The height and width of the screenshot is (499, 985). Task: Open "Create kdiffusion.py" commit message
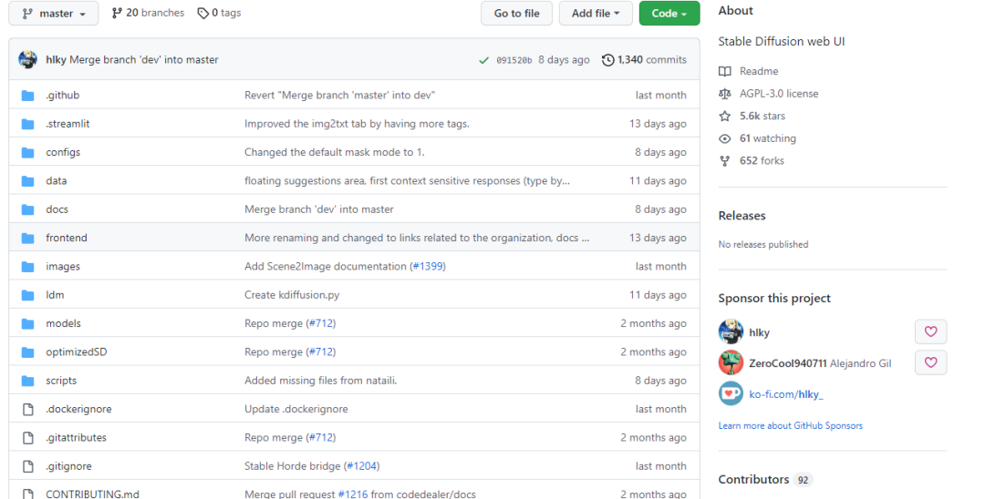point(292,295)
